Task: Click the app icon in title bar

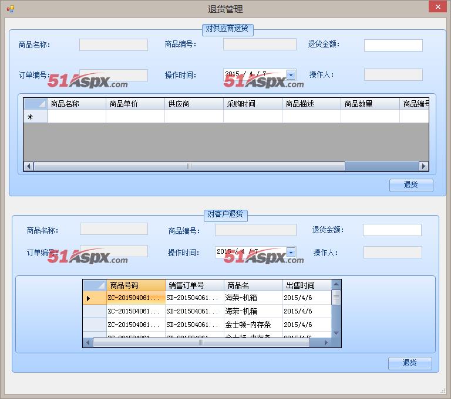Action: [x=11, y=9]
